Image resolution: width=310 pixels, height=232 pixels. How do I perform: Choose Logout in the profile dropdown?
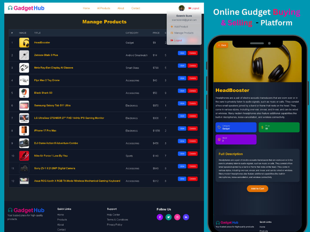(x=176, y=41)
